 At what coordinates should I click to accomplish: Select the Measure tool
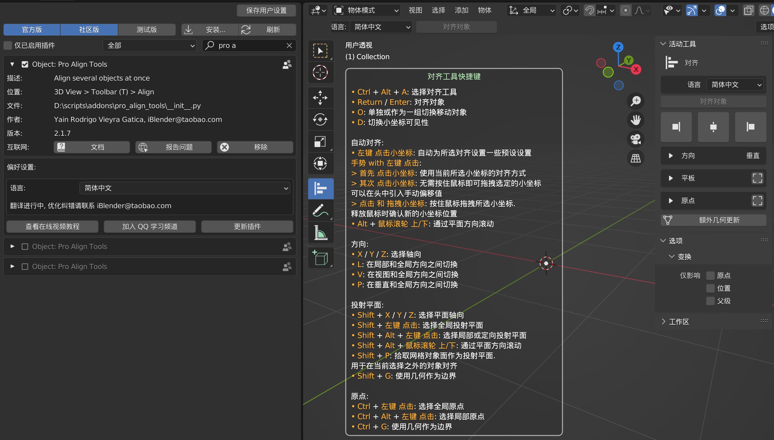[x=320, y=232]
